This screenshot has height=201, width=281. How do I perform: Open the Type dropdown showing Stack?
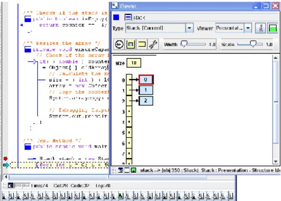(189, 28)
